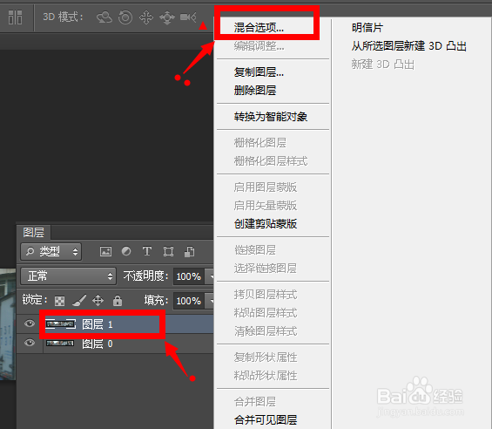Click the 栅格化图层 menu entry
This screenshot has width=492, height=429.
point(260,143)
